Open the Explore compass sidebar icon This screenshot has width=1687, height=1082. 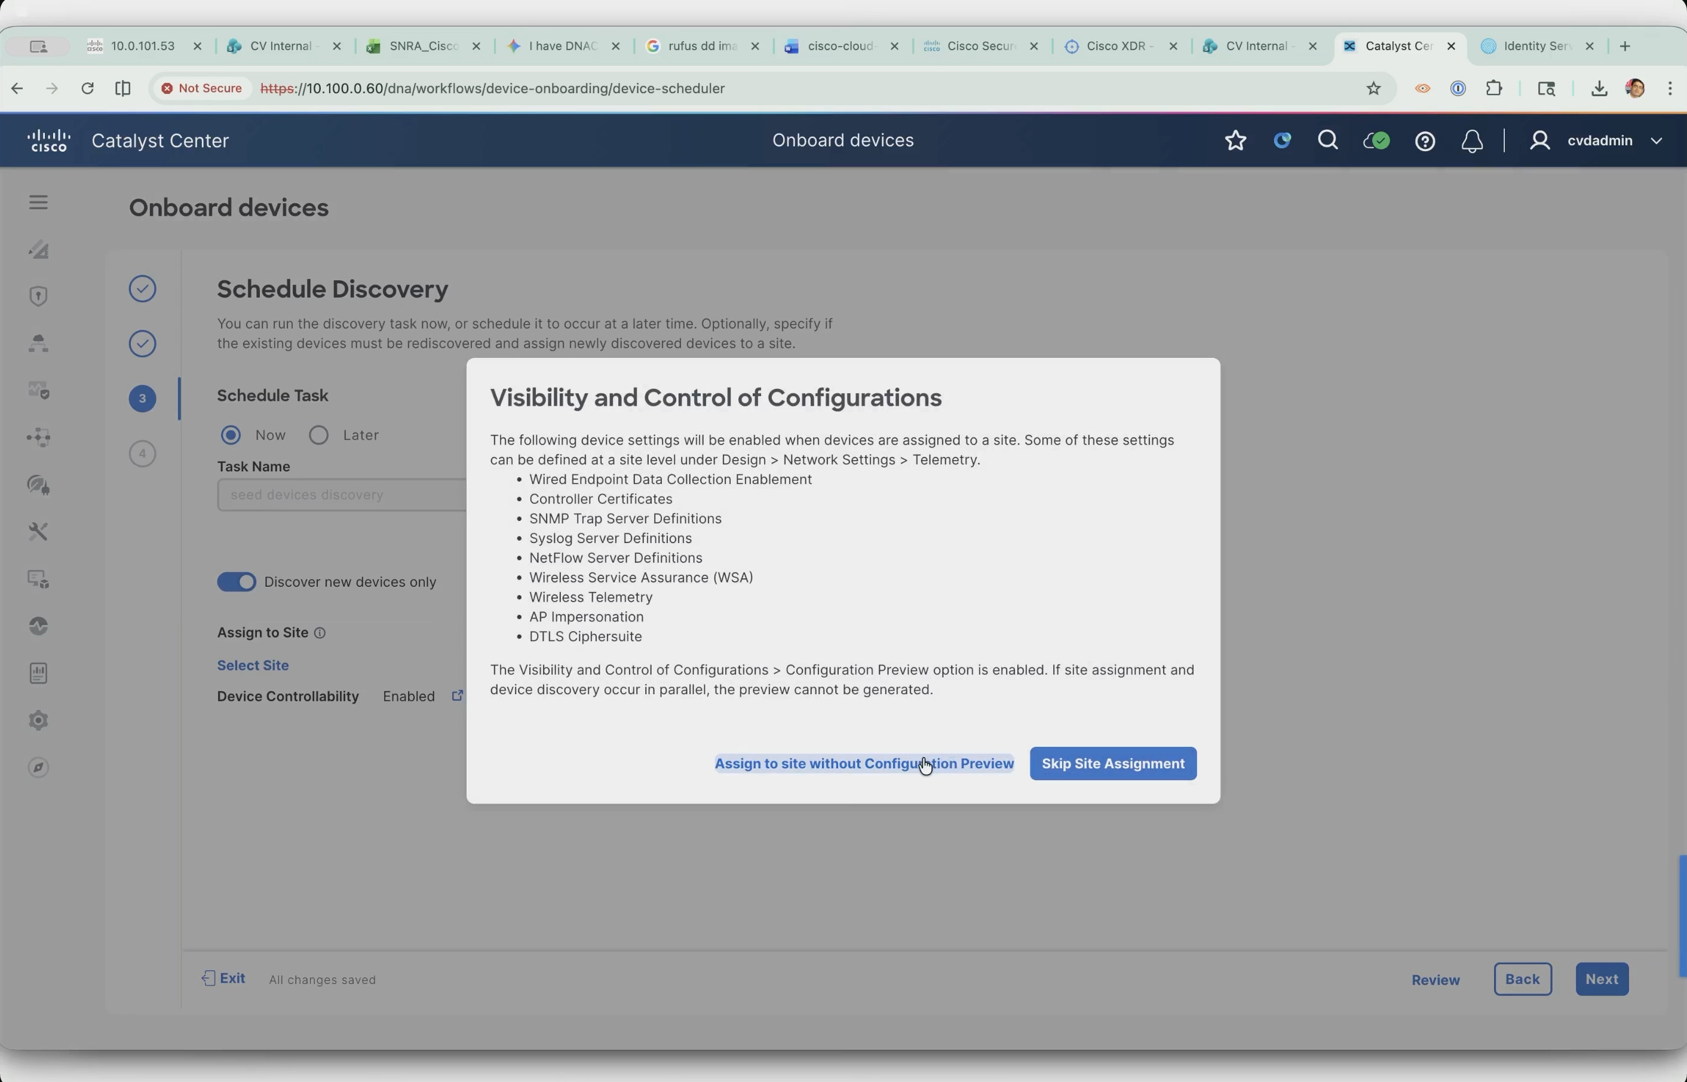tap(39, 767)
